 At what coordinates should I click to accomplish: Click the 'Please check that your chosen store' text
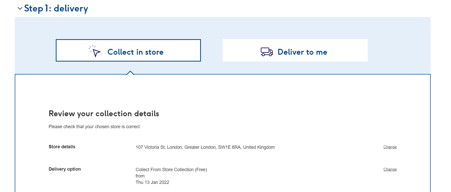tap(94, 127)
